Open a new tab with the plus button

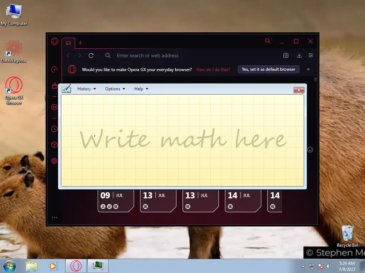pyautogui.click(x=80, y=43)
